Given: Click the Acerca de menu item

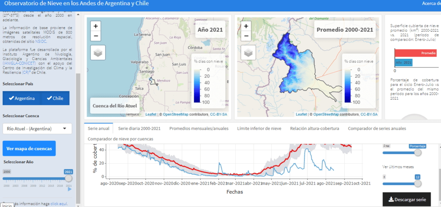Looking at the screenshot, I should point(432,3).
